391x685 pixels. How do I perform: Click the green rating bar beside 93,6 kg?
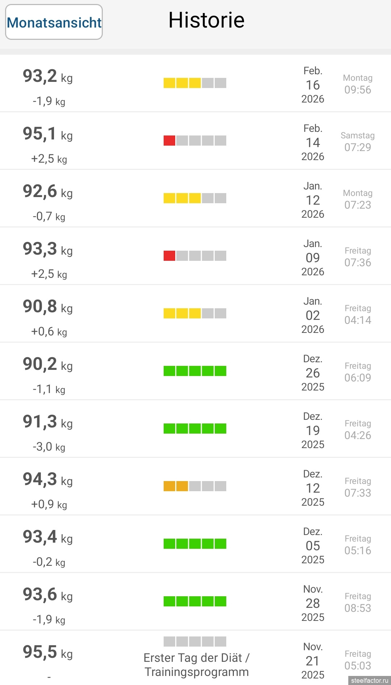195,601
